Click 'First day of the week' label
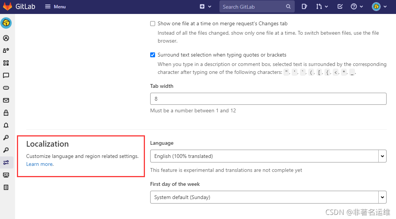 [175, 184]
